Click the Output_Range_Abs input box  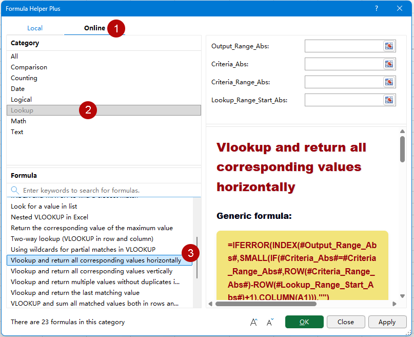coord(344,46)
